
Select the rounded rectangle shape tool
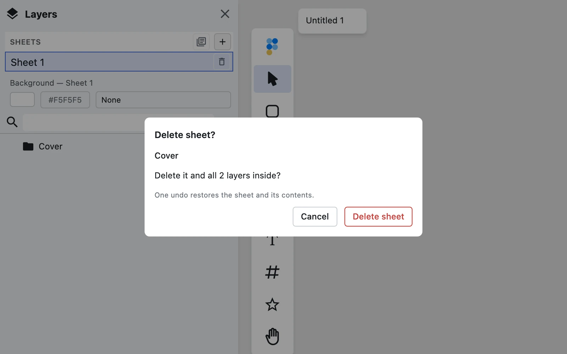[272, 111]
